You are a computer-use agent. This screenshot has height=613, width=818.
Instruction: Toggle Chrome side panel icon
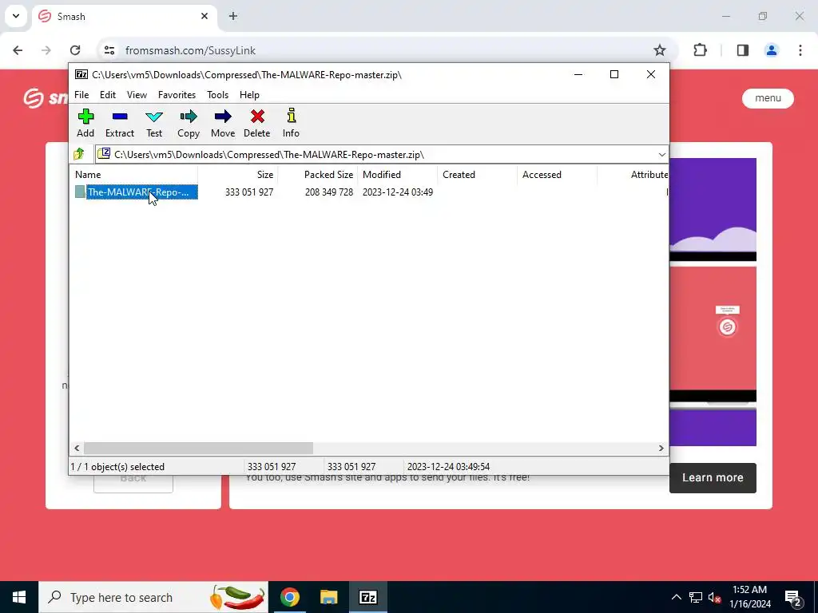743,50
